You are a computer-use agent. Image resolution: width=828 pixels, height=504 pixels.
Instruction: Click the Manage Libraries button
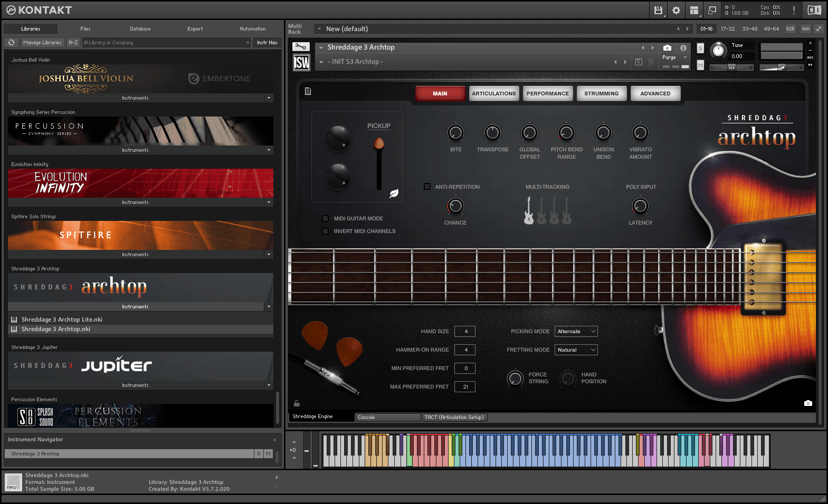[42, 43]
